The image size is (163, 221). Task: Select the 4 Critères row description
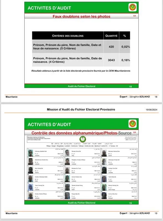[x=68, y=60]
